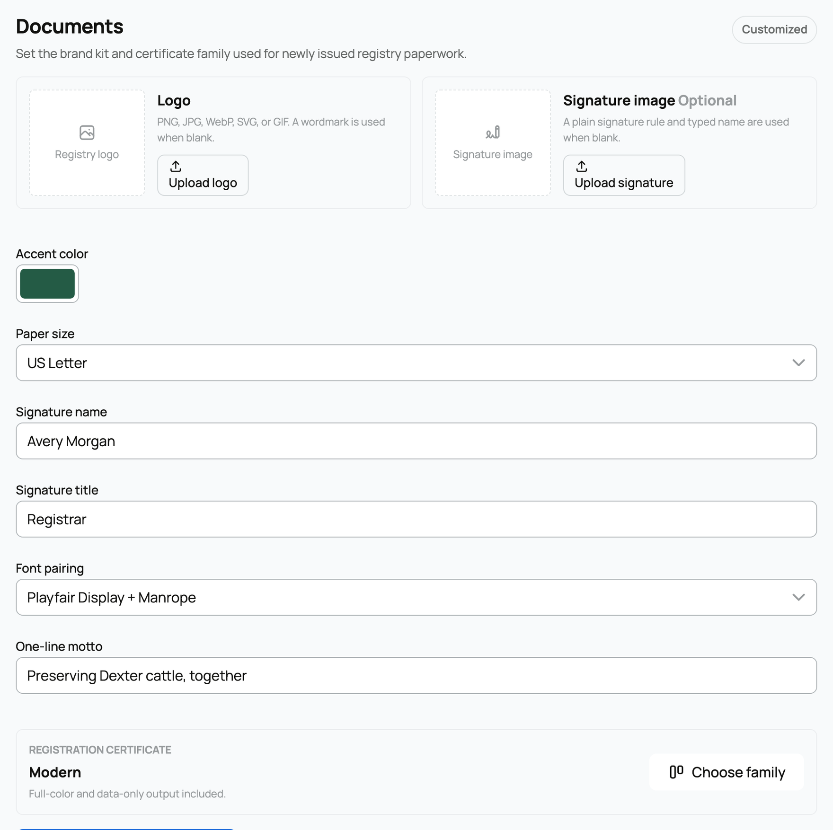
Task: Click the Logo card heading
Action: tap(174, 100)
